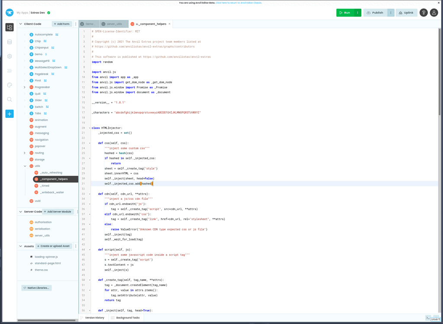Expand the ProgressBar form entry

tap(25, 87)
